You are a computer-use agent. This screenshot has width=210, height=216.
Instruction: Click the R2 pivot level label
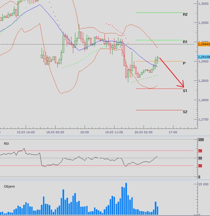click(185, 14)
